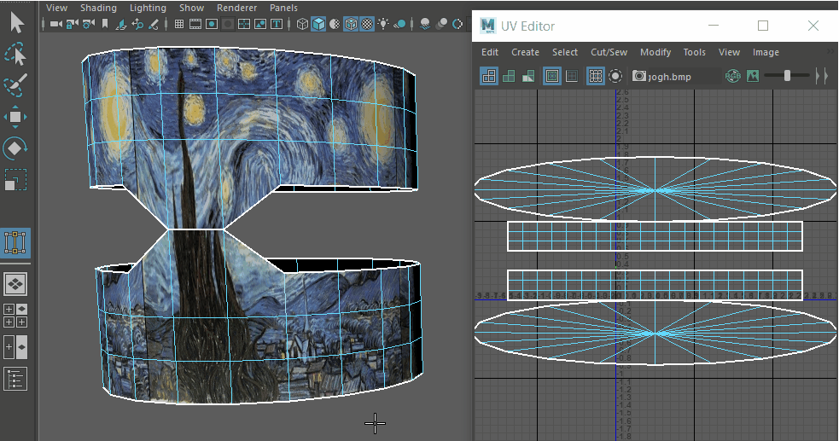Viewport: 839px width, 441px height.
Task: Adjust the image dimming slider handle
Action: point(787,76)
